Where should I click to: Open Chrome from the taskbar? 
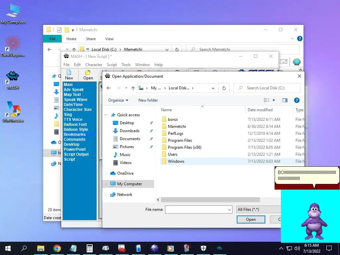57,248
